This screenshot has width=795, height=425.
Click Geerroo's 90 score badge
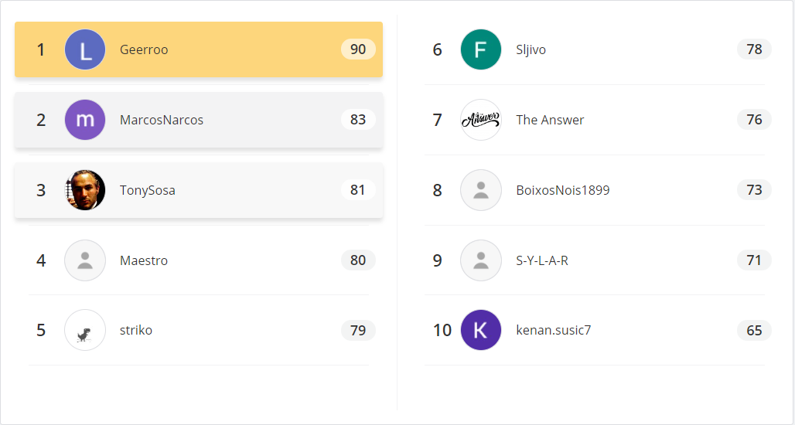358,49
